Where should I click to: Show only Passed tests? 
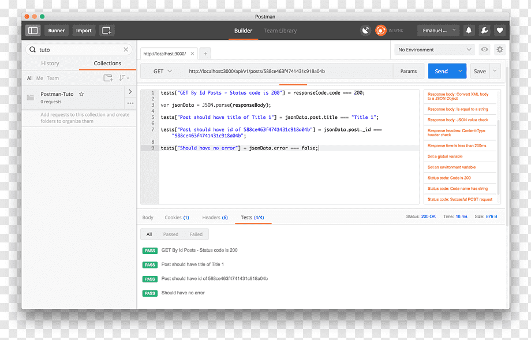point(171,234)
